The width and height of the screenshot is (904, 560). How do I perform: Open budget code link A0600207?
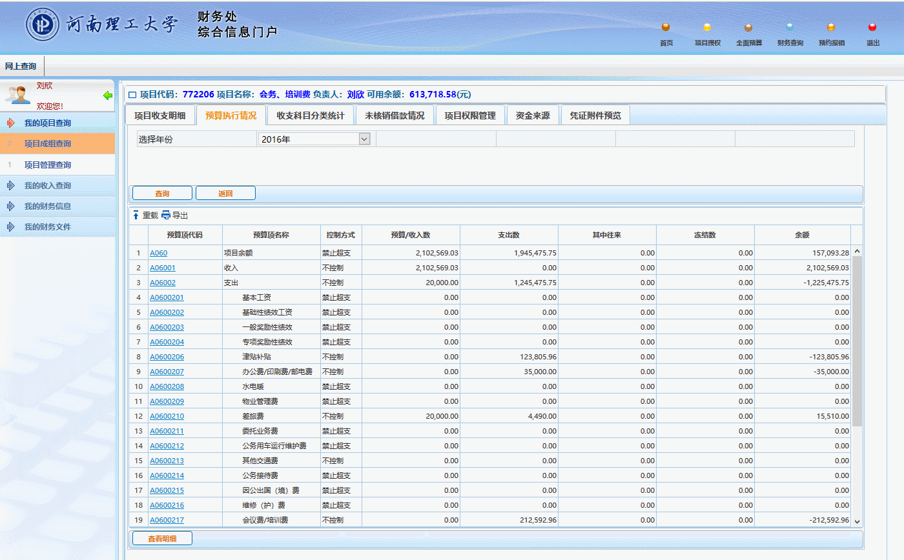tap(167, 372)
